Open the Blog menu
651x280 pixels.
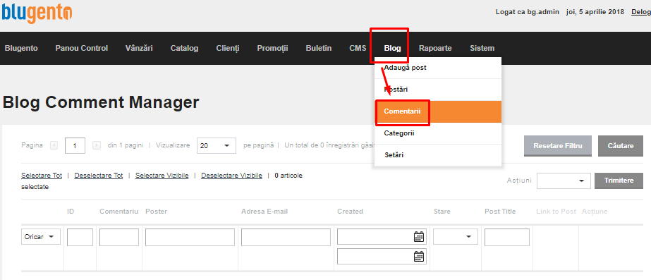(x=392, y=48)
